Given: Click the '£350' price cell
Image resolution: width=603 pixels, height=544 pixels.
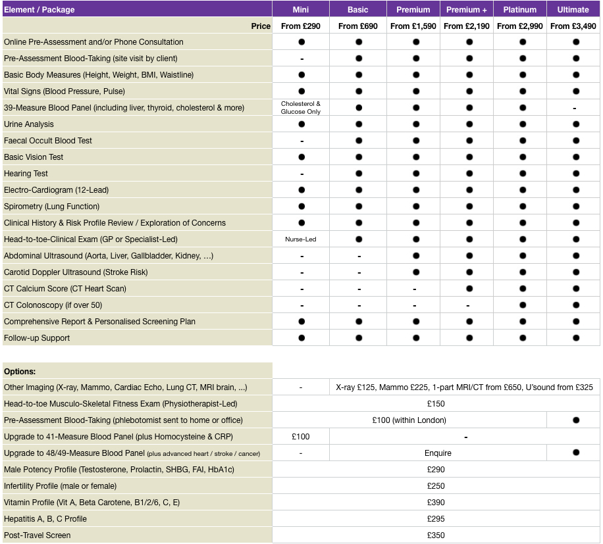Looking at the screenshot, I should tap(436, 535).
